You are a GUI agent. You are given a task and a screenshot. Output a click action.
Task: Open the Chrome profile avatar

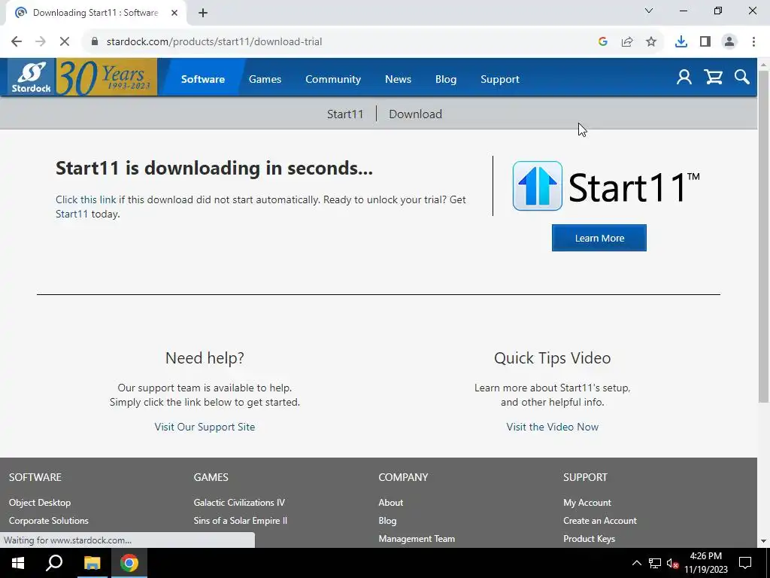point(729,42)
